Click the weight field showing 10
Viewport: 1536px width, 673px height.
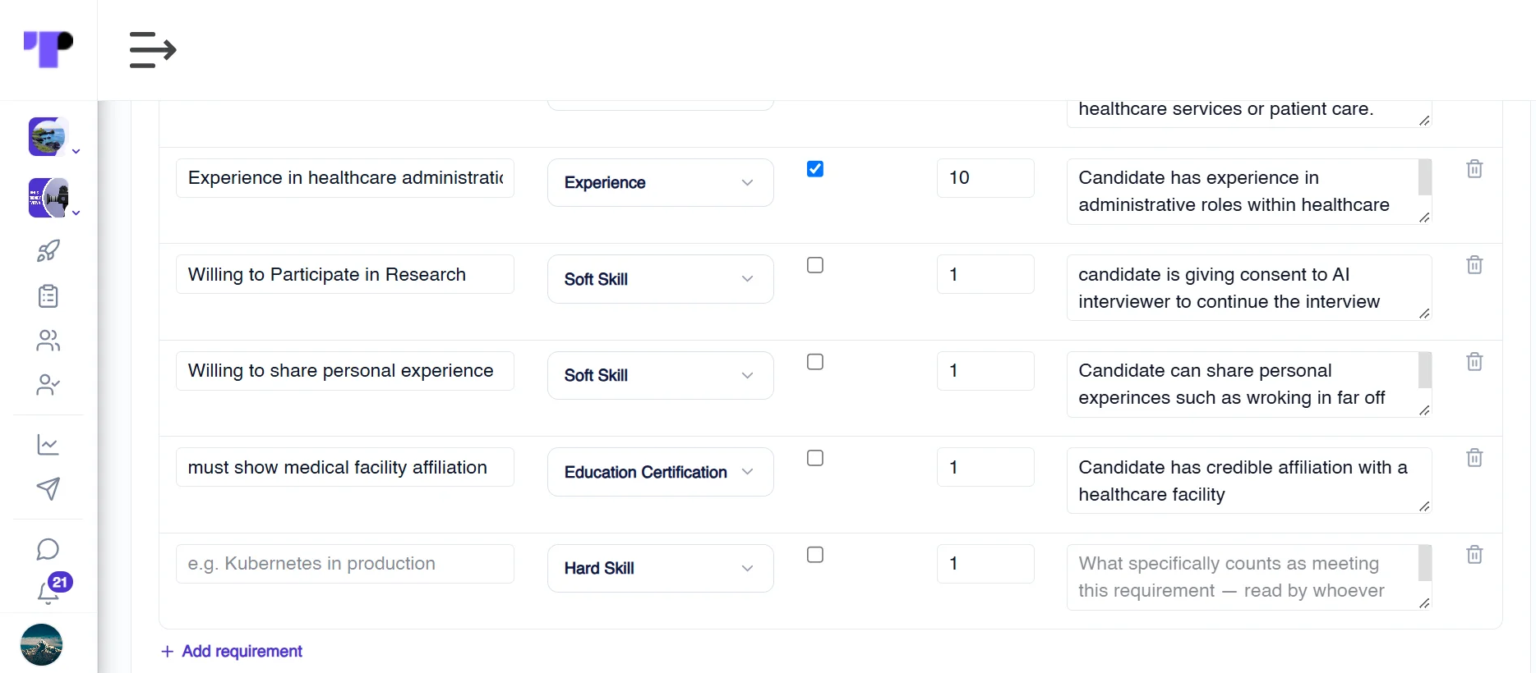985,178
